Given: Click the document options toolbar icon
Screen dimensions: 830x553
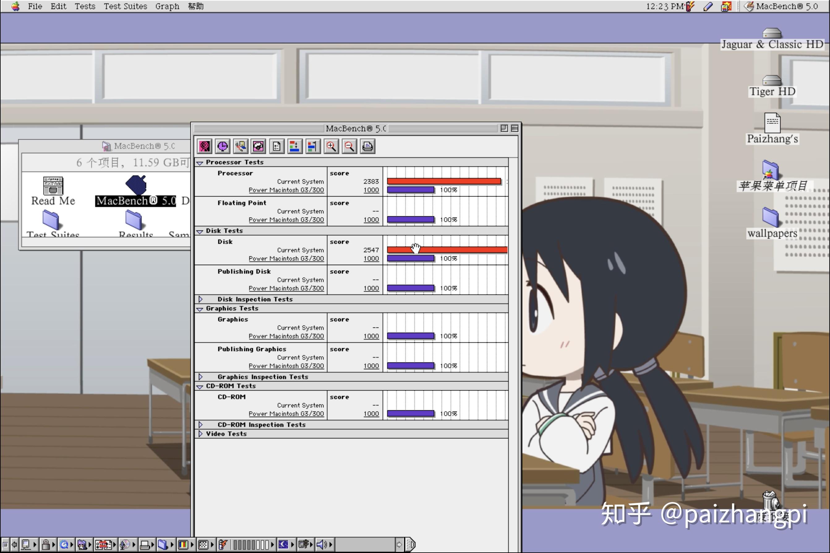Looking at the screenshot, I should pyautogui.click(x=277, y=146).
